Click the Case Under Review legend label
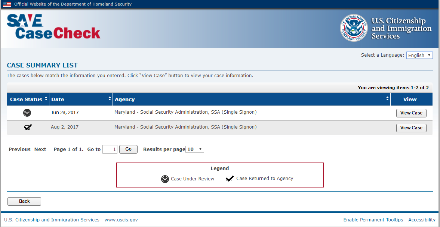Viewport: 440px width, 227px height. click(193, 179)
